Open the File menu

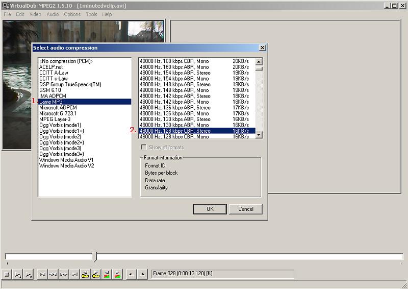tap(7, 14)
